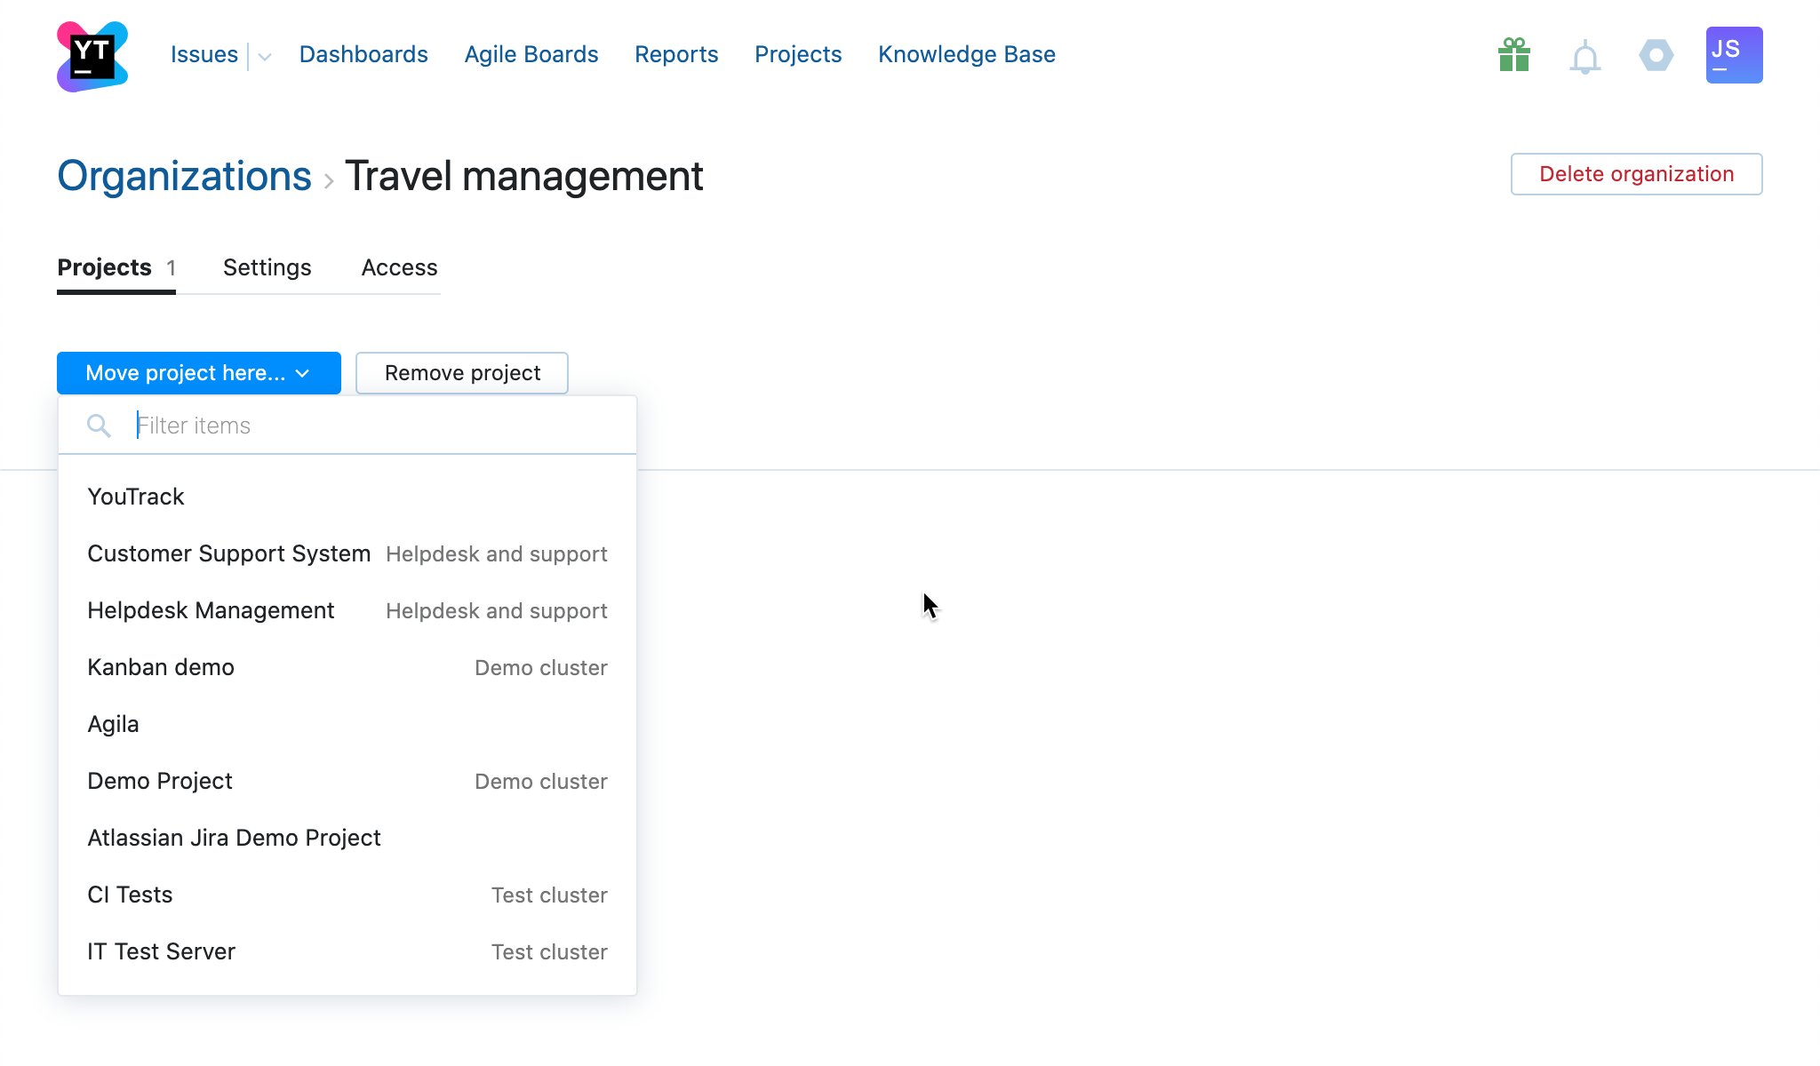
Task: Open the gift/updates icon
Action: point(1513,55)
